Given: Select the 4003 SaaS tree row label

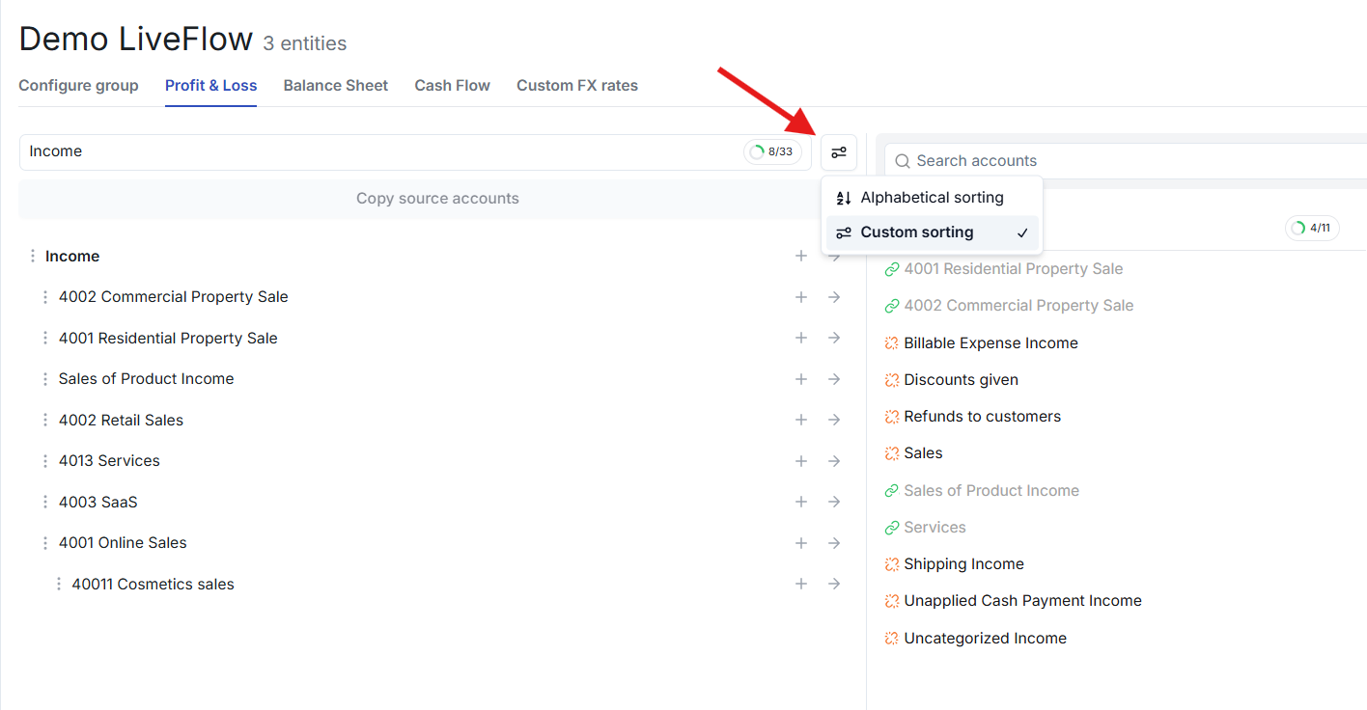Looking at the screenshot, I should pos(98,503).
